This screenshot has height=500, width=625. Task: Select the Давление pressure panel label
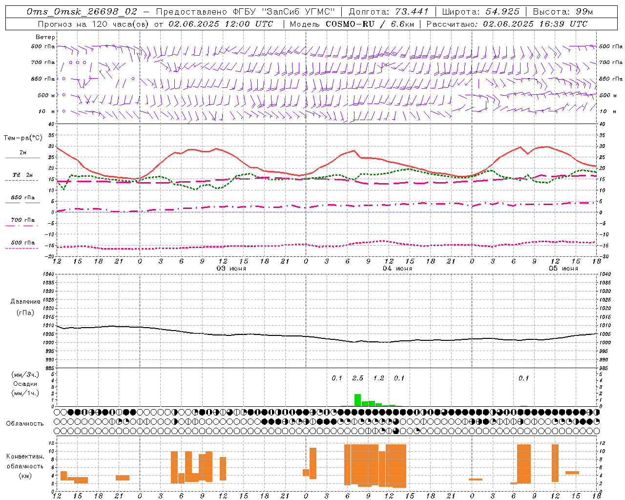[x=25, y=302]
